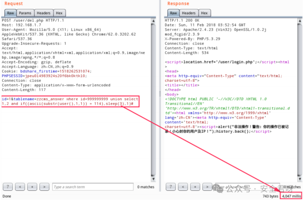Click Request pane previous match (<) button
303x201 pixels.
click(20, 187)
